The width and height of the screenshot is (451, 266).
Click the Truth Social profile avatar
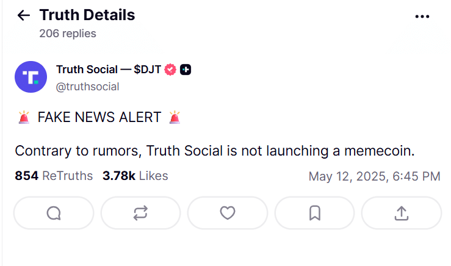(x=31, y=77)
